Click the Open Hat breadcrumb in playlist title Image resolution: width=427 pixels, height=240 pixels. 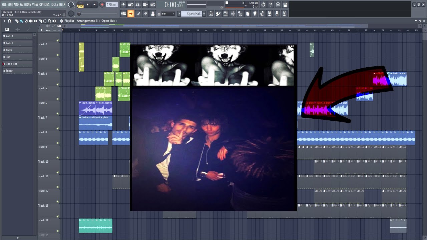[108, 21]
